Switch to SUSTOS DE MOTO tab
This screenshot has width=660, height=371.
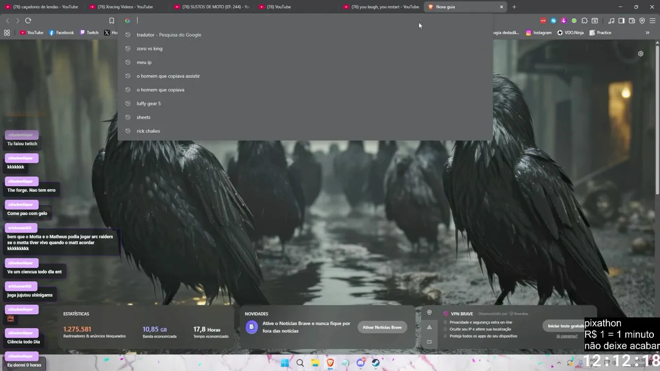click(212, 7)
